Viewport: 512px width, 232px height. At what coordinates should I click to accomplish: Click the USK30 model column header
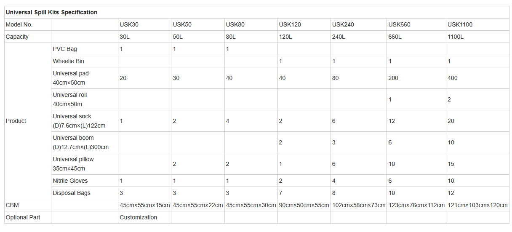(x=129, y=24)
